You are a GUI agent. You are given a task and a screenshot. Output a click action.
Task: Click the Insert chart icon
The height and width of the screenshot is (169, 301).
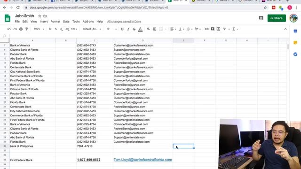coord(218,29)
